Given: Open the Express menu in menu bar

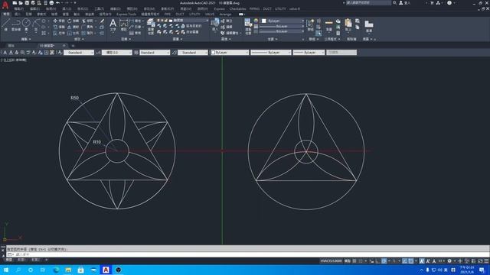Looking at the screenshot, I should [x=220, y=8].
